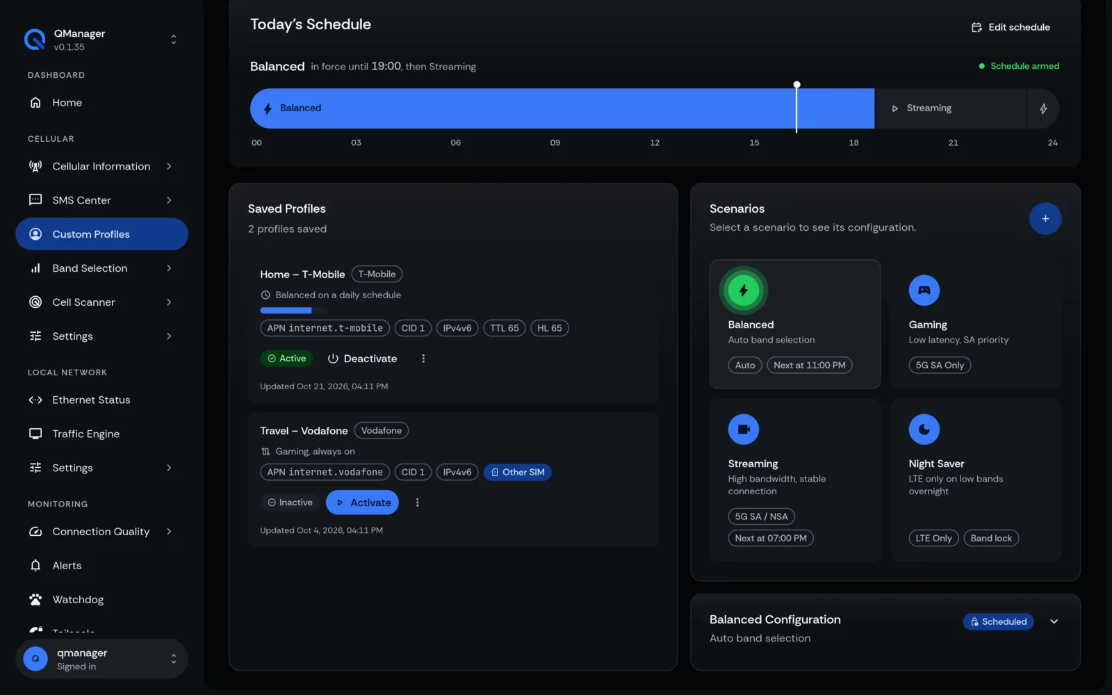Open more options for Home – T-Mobile
Screen dimensions: 1112x695
pos(423,359)
